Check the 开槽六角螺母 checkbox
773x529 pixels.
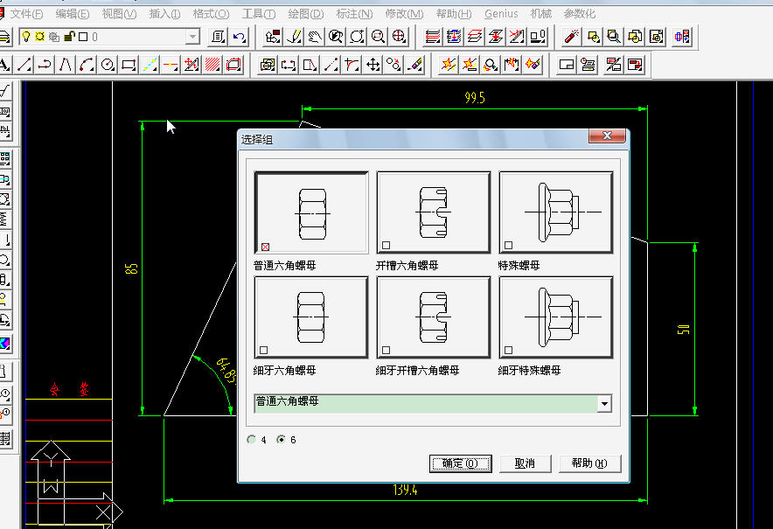[386, 245]
